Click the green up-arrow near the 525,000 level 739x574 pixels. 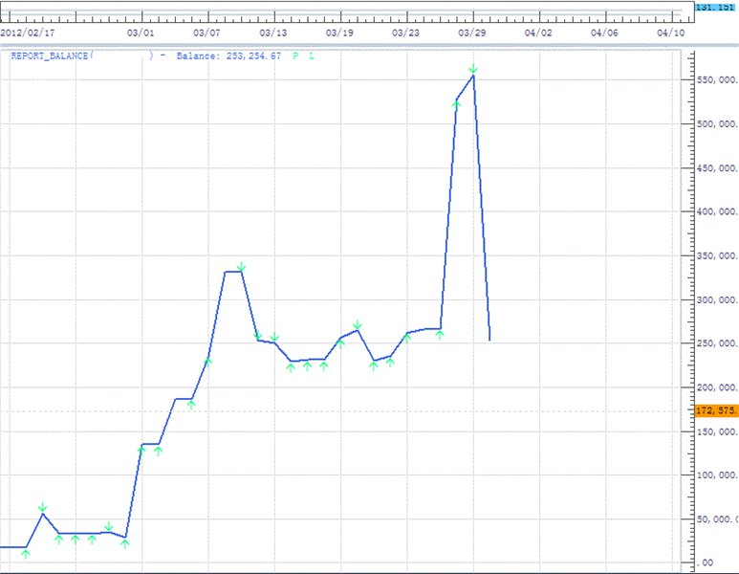pyautogui.click(x=457, y=103)
